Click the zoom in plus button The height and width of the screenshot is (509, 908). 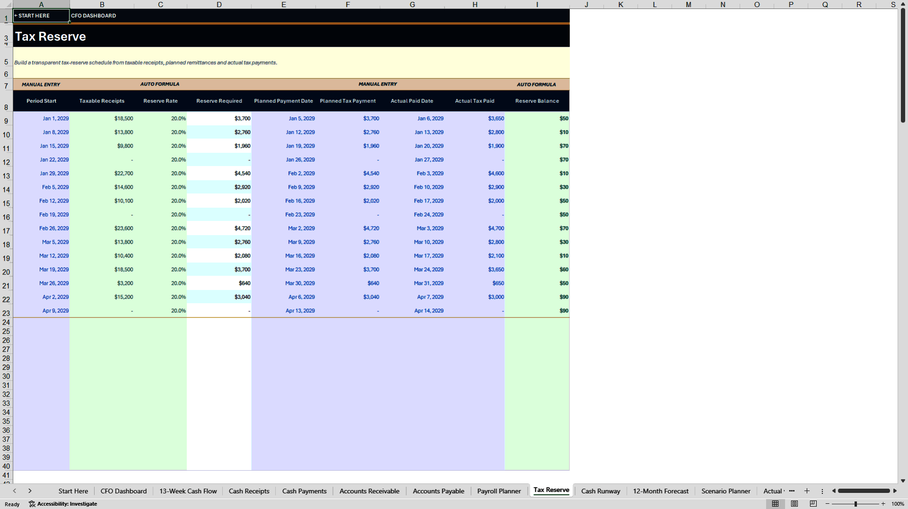coord(883,504)
